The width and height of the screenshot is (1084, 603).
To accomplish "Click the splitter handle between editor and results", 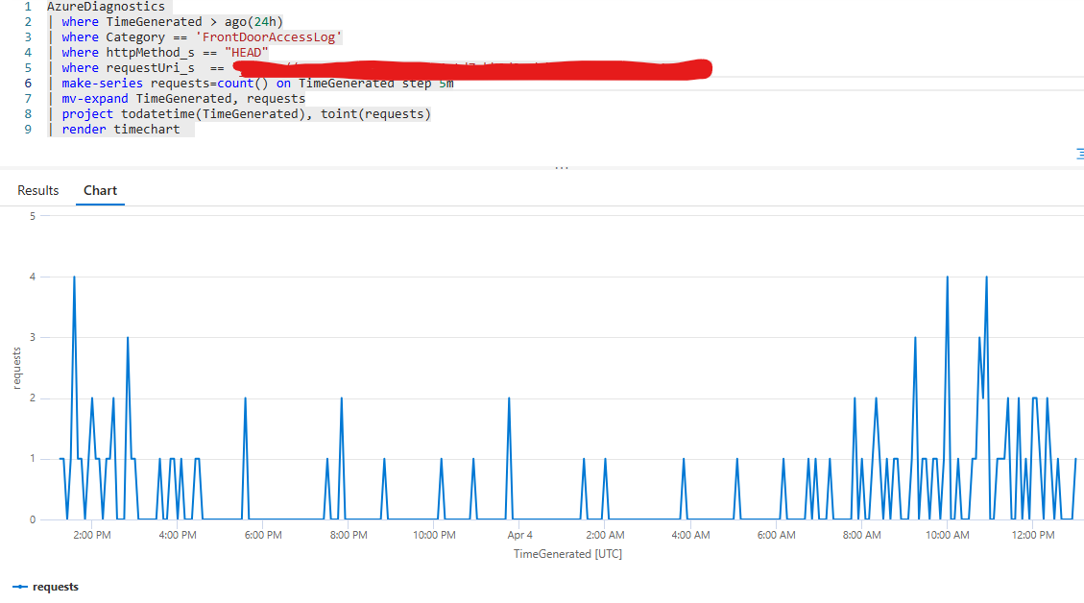I will tap(562, 167).
